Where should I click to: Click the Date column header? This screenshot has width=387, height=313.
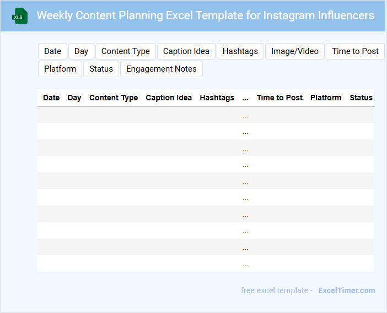[x=51, y=98]
